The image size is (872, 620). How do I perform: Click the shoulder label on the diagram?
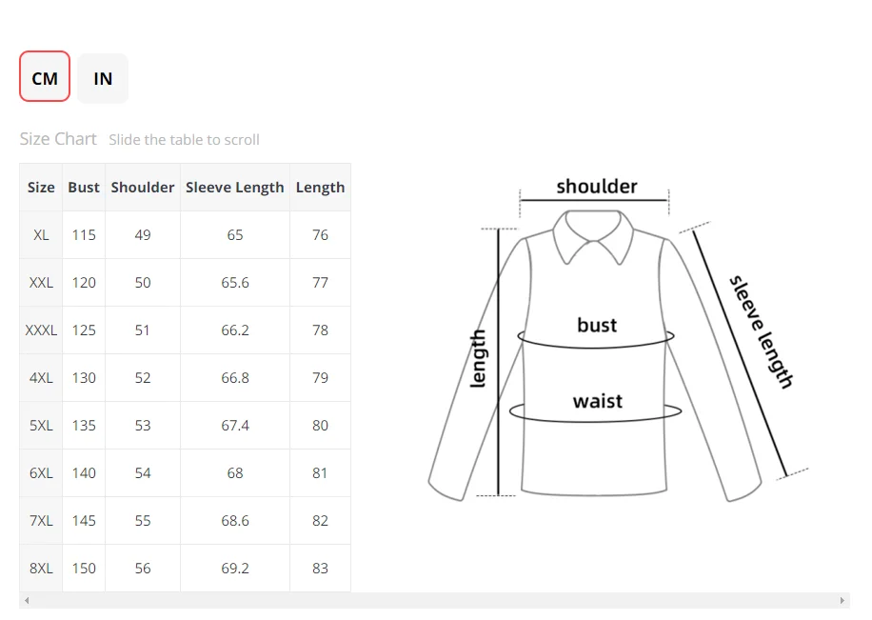(597, 187)
